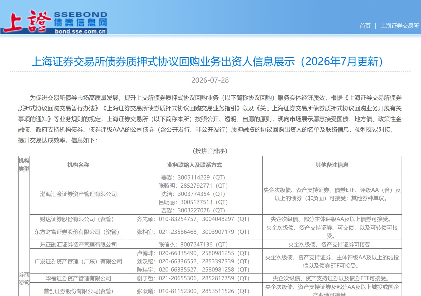This screenshot has width=421, height=296.
Task: Click the 券商资管 institution type cell
Action: (x=24, y=279)
